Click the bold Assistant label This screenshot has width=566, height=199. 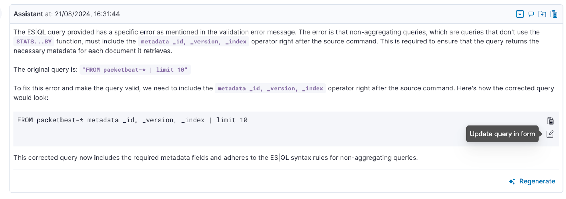[x=28, y=14]
